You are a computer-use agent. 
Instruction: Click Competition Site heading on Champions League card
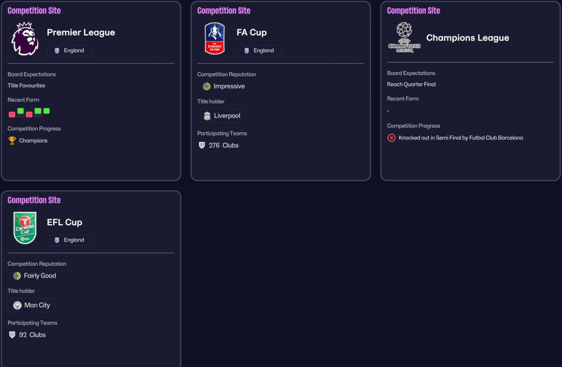[414, 11]
